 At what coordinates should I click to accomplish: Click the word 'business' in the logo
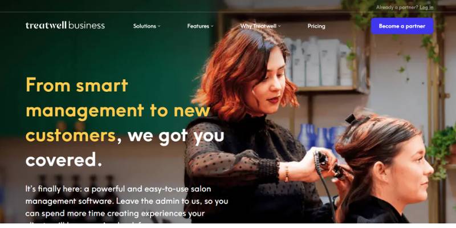point(87,26)
